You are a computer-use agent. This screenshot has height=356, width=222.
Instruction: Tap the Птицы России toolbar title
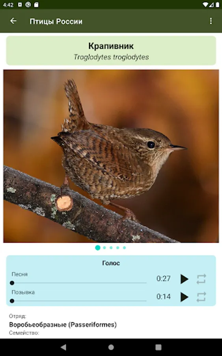tap(56, 21)
